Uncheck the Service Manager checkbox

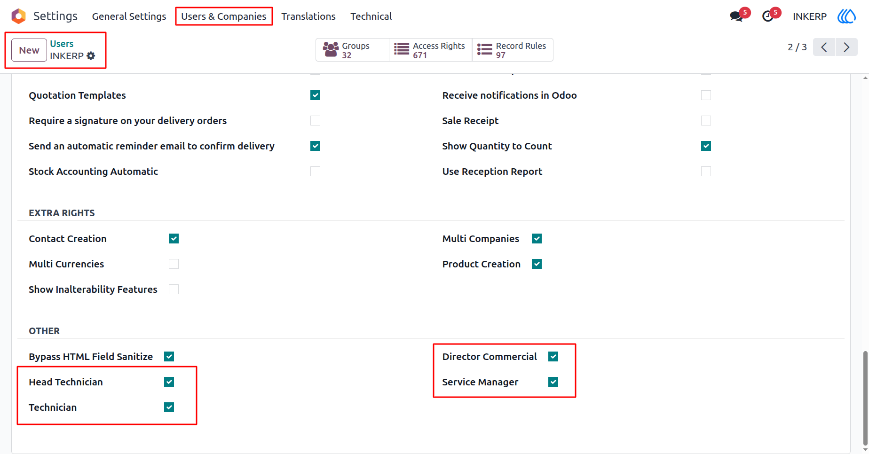point(553,382)
